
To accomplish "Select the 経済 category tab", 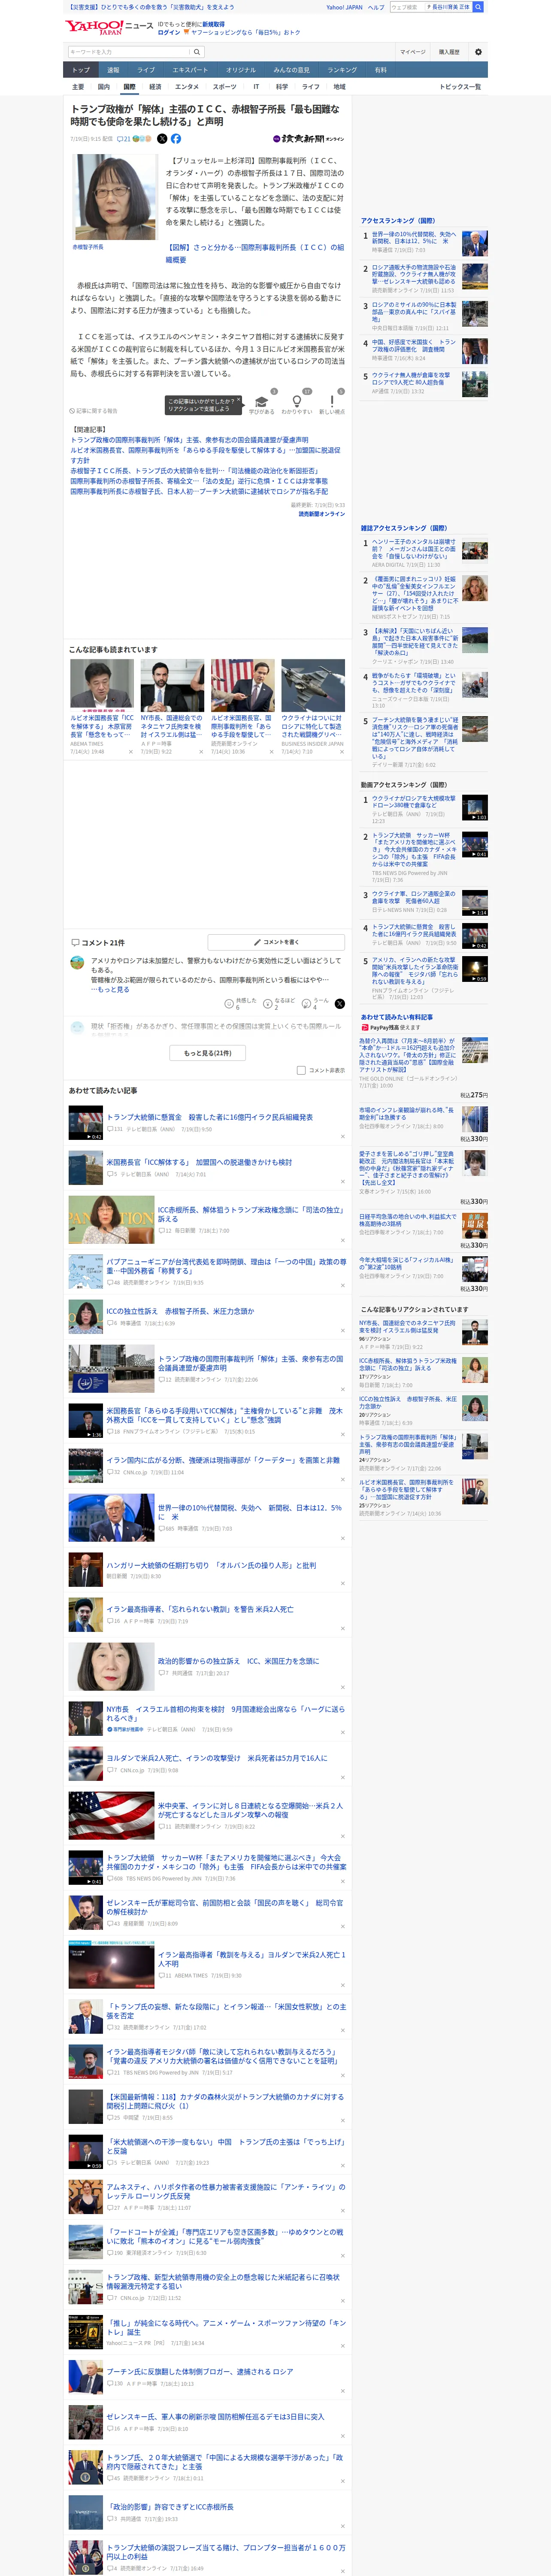I will 155,87.
